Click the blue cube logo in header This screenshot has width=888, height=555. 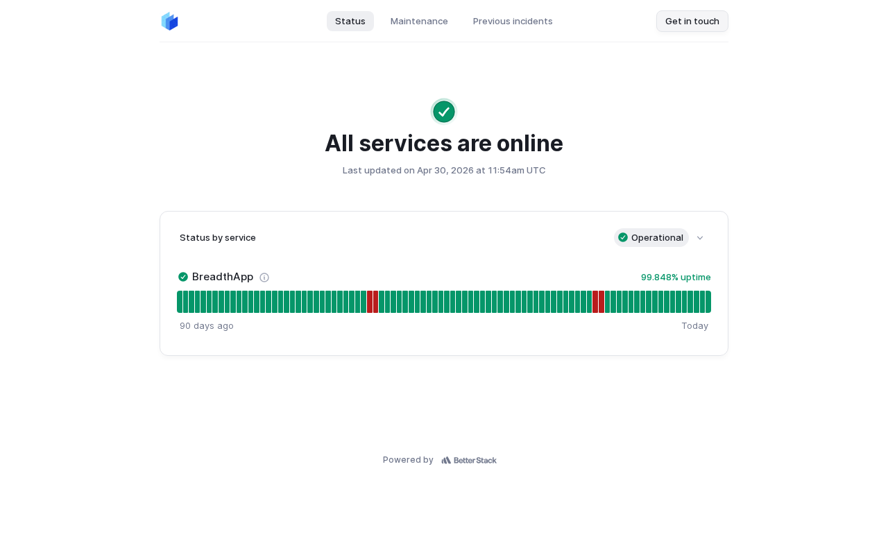pyautogui.click(x=169, y=22)
